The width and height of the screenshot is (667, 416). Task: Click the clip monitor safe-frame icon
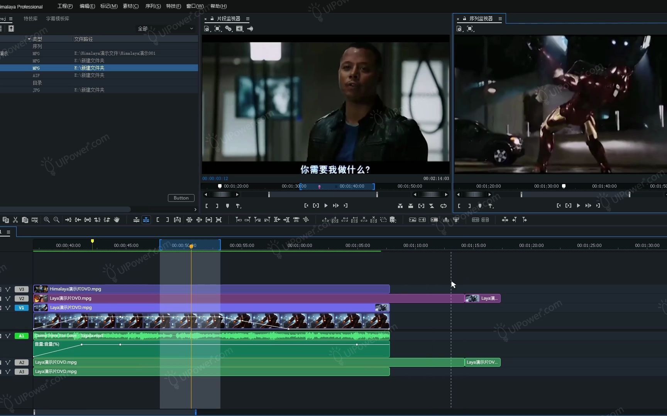click(218, 29)
